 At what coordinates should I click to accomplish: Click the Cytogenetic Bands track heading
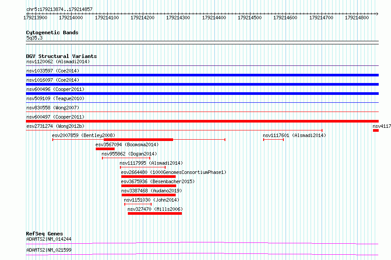[x=52, y=32]
